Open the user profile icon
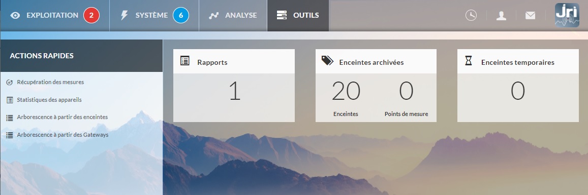 point(501,15)
